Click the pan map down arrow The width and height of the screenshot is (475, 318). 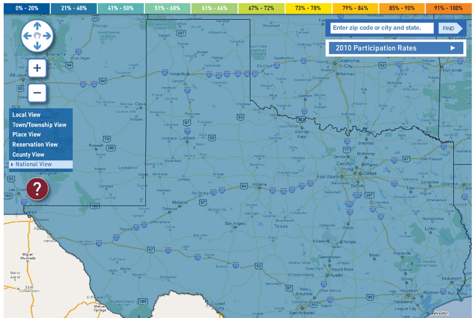point(37,46)
